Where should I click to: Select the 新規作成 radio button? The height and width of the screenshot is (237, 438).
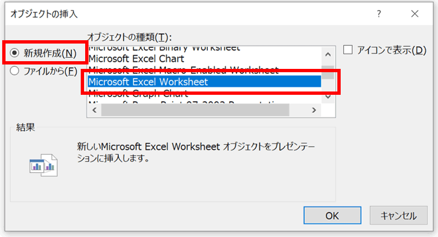point(14,53)
